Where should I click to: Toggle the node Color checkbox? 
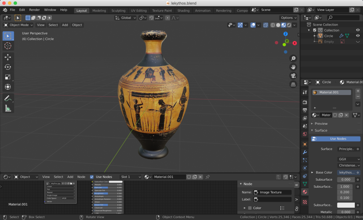coord(250,208)
